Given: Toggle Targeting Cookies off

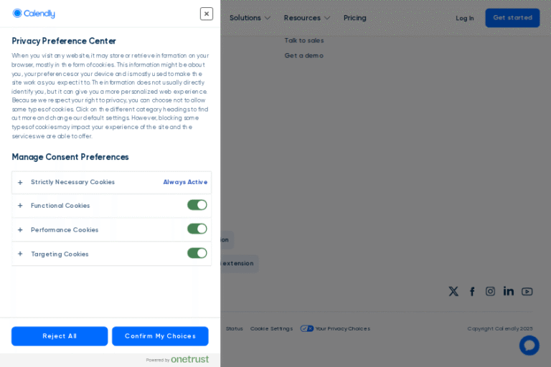Looking at the screenshot, I should click(197, 253).
